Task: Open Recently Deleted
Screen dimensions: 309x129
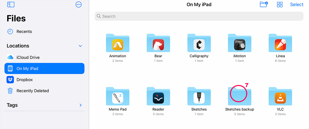Action: 44,91
